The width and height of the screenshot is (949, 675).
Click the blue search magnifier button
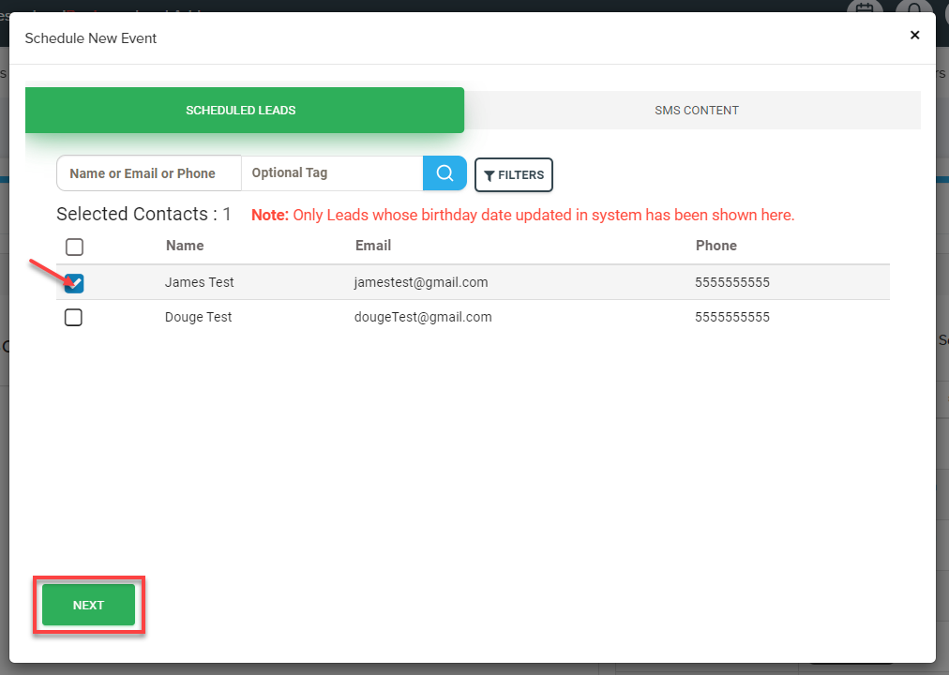click(x=444, y=173)
